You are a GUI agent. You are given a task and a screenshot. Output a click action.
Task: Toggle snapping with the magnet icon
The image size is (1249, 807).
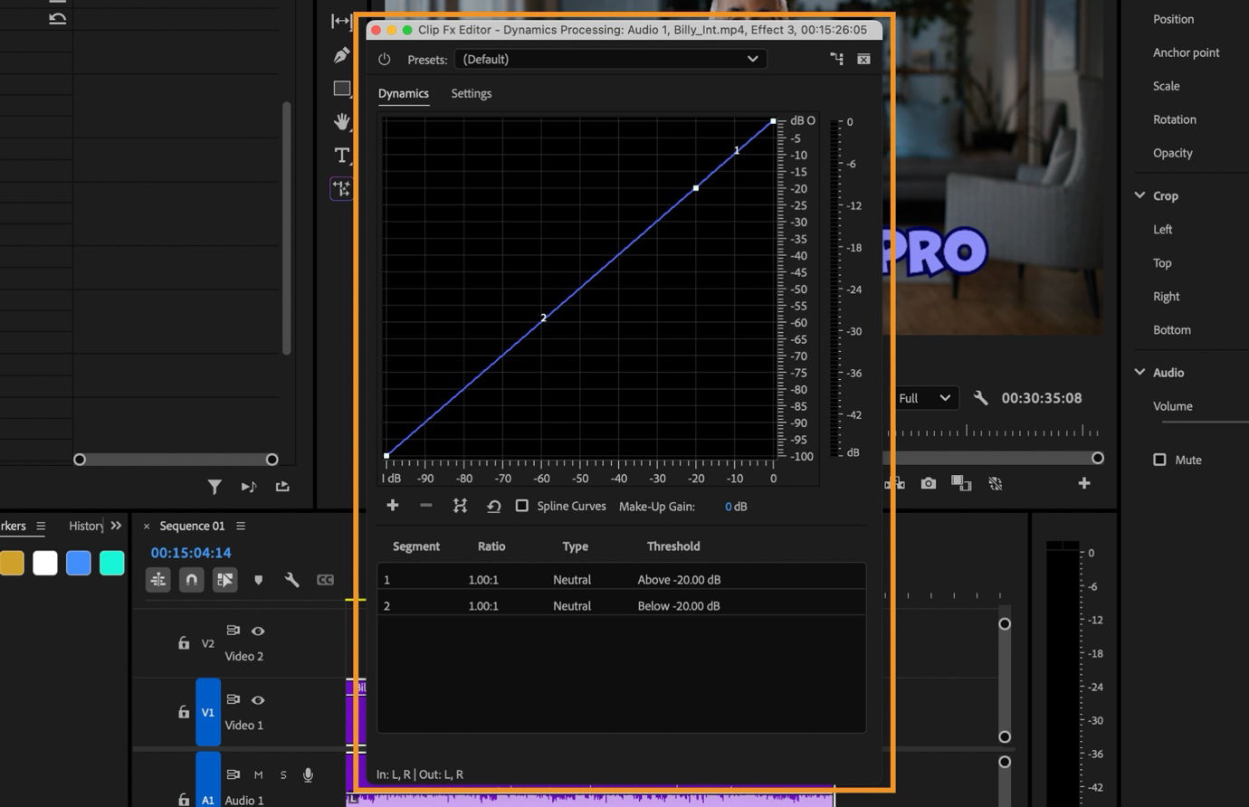coord(191,580)
